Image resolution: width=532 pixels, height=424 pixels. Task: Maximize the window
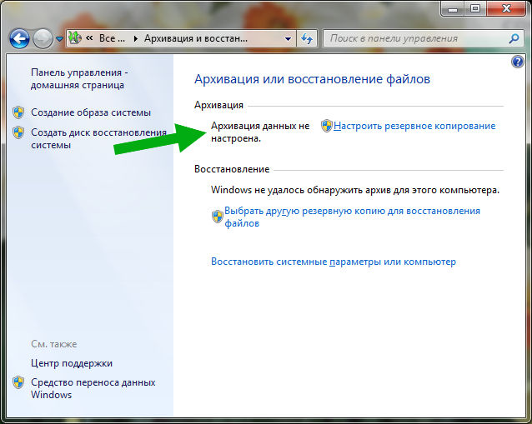[x=475, y=8]
